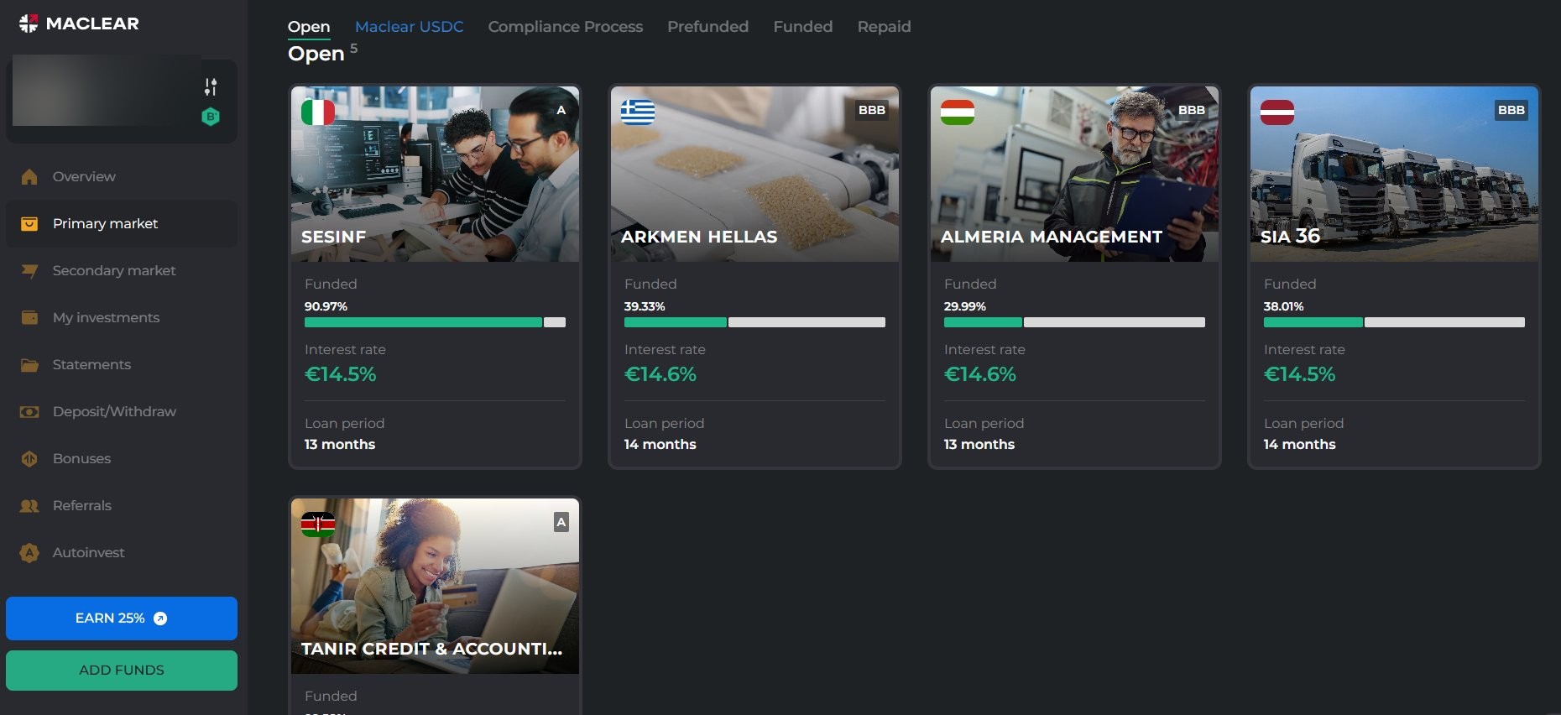
Task: Click the Bonuses icon
Action: pyautogui.click(x=29, y=458)
